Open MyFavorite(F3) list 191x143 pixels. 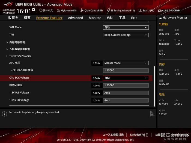point(67,11)
